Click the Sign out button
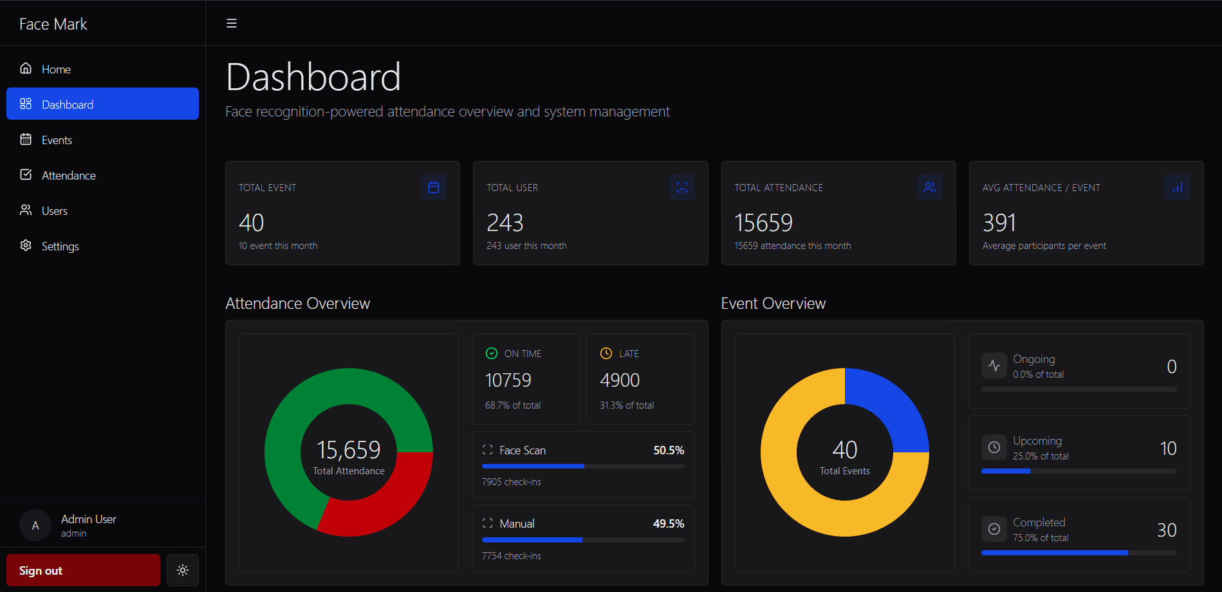Image resolution: width=1222 pixels, height=592 pixels. 82,570
